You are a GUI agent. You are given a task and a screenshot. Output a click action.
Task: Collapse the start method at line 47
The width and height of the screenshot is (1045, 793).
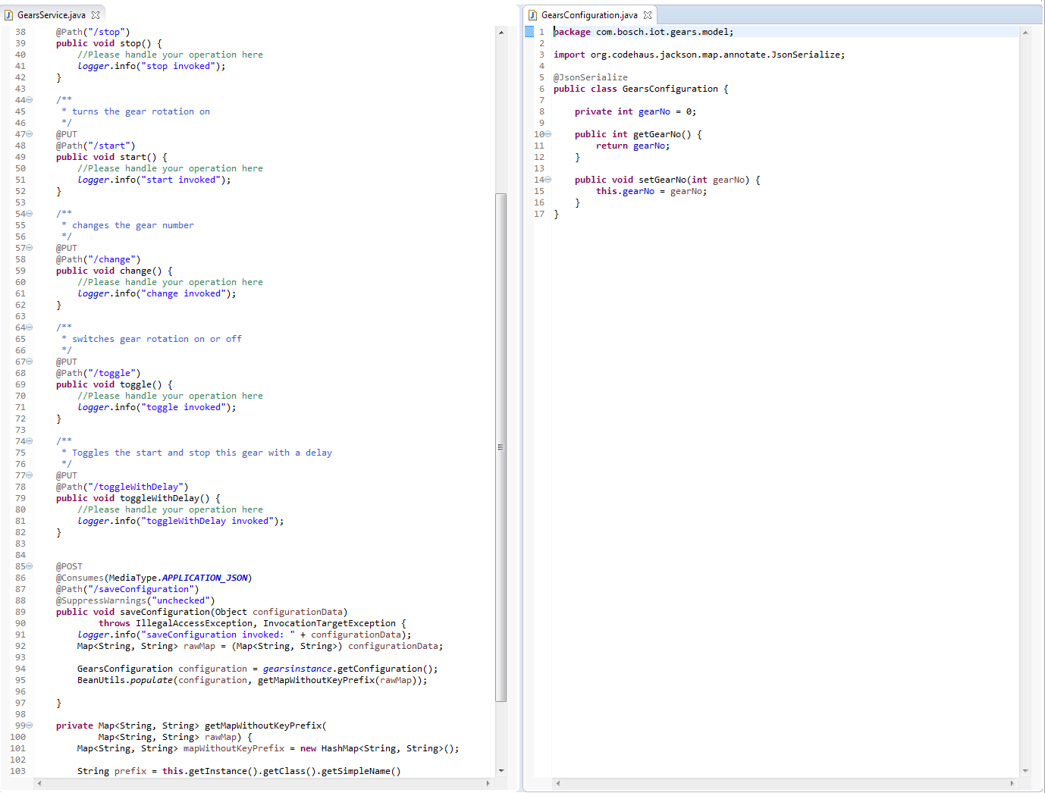pos(30,134)
